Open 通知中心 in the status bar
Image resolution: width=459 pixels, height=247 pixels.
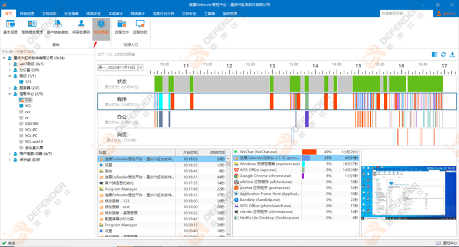click(x=446, y=243)
